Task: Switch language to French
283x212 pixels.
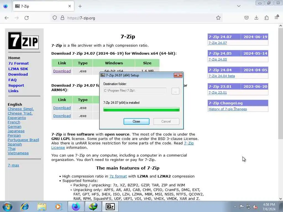Action: click(14, 122)
